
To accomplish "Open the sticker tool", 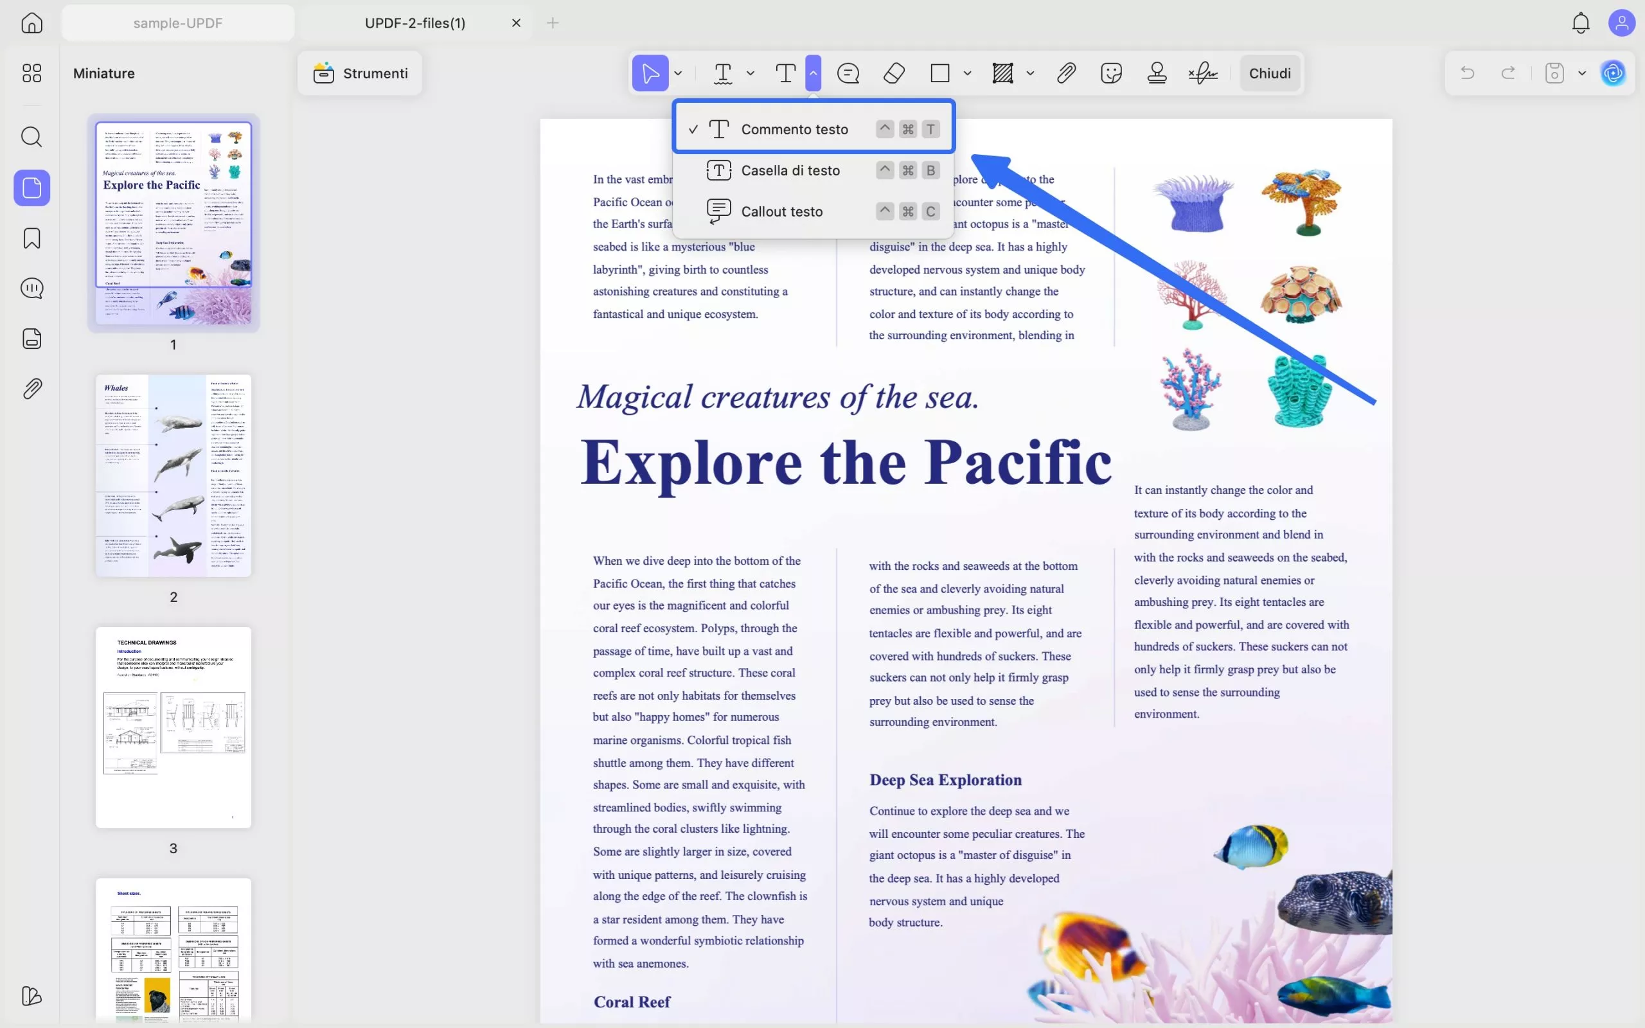I will click(x=1111, y=73).
